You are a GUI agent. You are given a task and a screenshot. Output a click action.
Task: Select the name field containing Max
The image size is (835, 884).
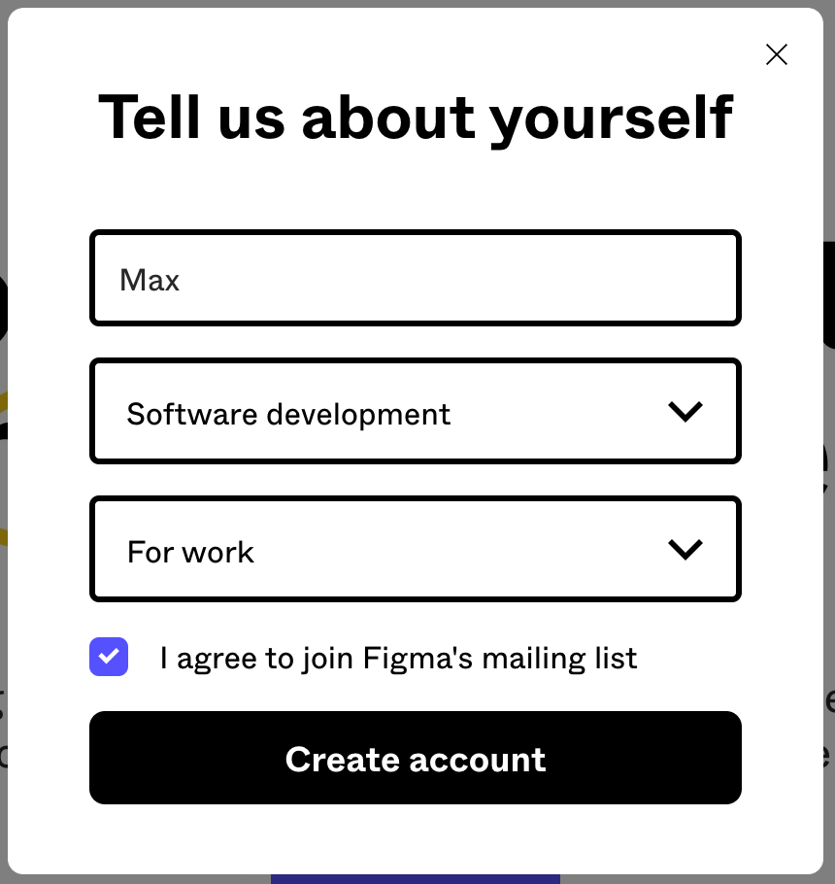click(x=416, y=278)
